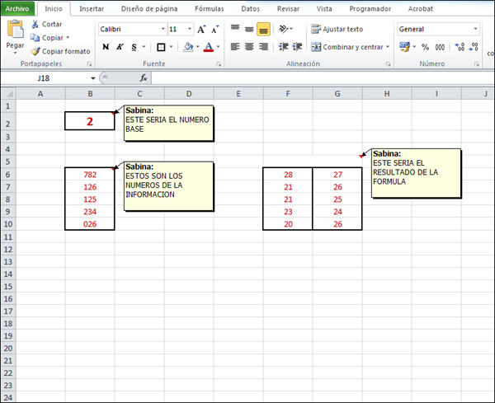Click the increase font size icon
Screen dimensions: 495x403
201,29
